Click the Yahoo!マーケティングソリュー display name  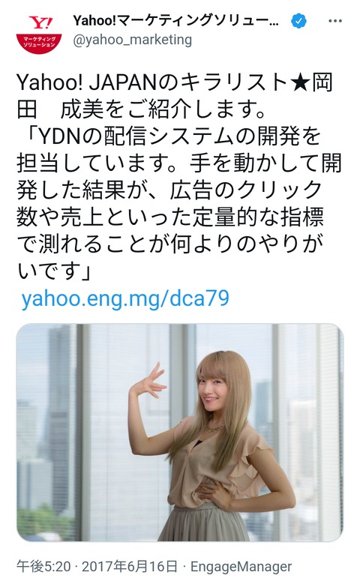[176, 21]
